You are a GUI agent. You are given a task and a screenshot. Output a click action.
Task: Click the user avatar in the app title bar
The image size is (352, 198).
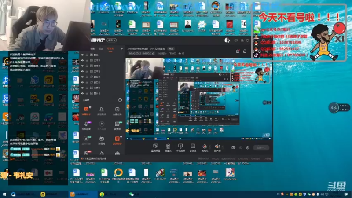pyautogui.click(x=227, y=40)
